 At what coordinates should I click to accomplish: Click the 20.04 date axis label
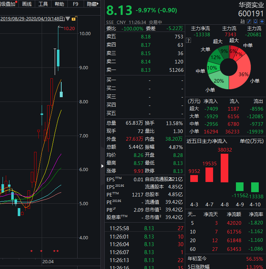tap(48, 262)
